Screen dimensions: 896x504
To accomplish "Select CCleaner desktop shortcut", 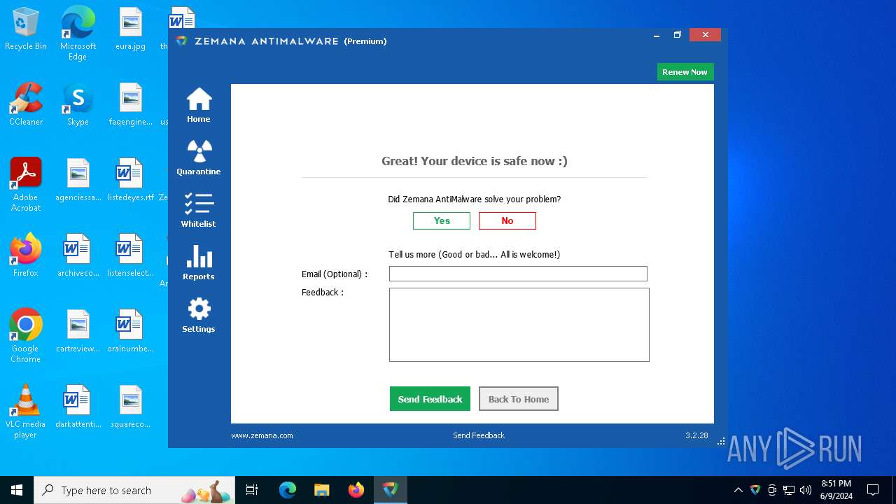I will (x=26, y=105).
